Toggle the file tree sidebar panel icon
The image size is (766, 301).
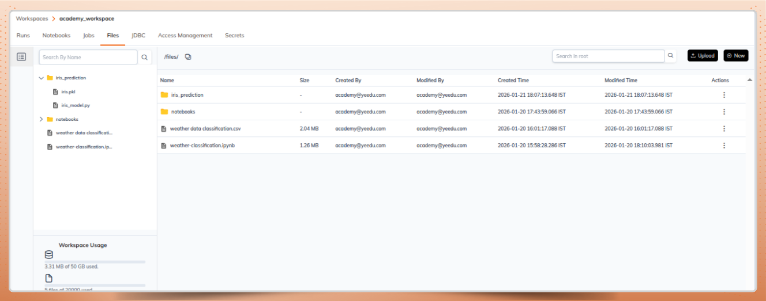coord(21,56)
